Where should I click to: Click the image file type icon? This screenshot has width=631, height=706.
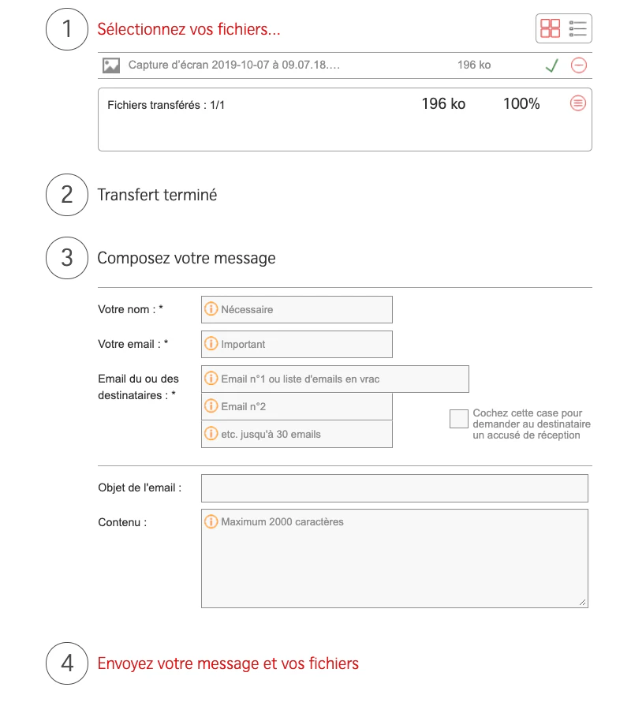click(x=111, y=65)
